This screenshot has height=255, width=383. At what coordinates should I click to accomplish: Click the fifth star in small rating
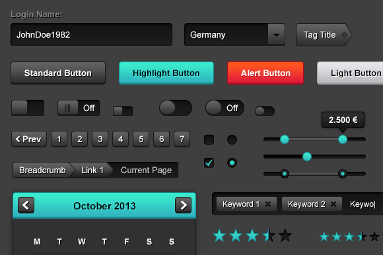point(374,237)
